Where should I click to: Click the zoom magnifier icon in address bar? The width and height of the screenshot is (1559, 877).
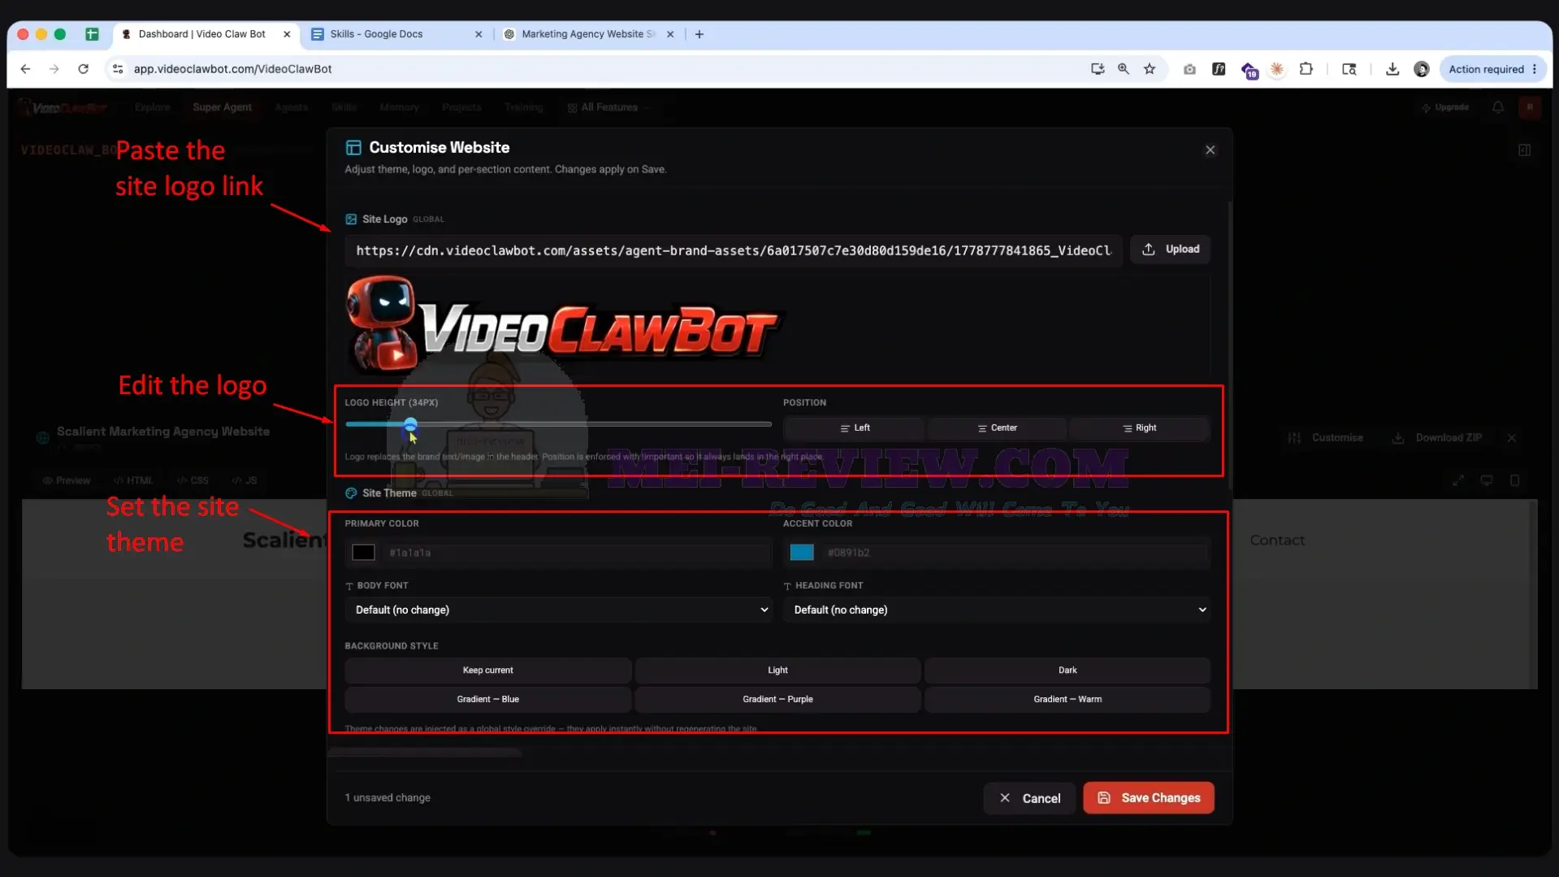tap(1124, 69)
